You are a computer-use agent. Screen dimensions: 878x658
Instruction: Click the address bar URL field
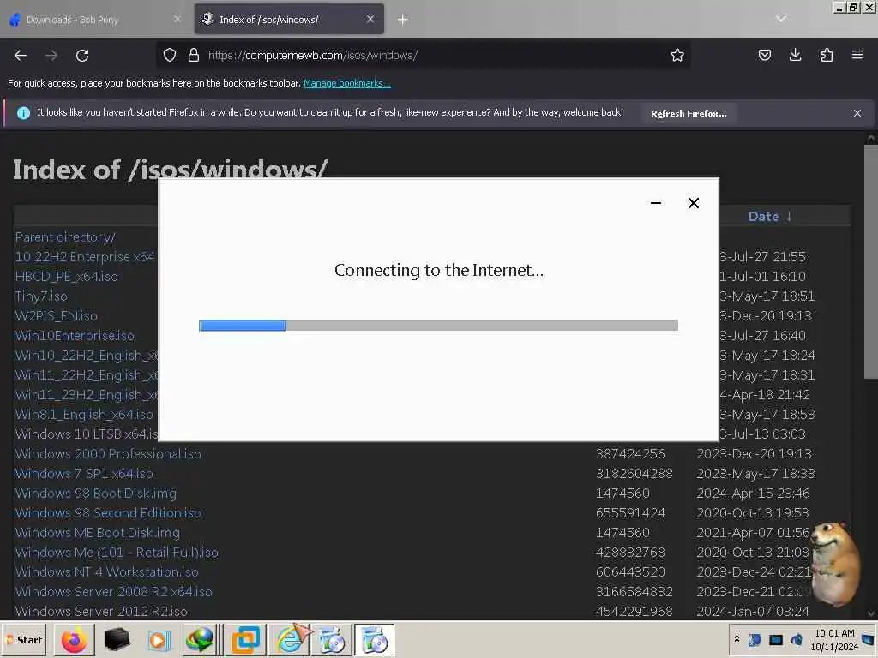tap(425, 55)
